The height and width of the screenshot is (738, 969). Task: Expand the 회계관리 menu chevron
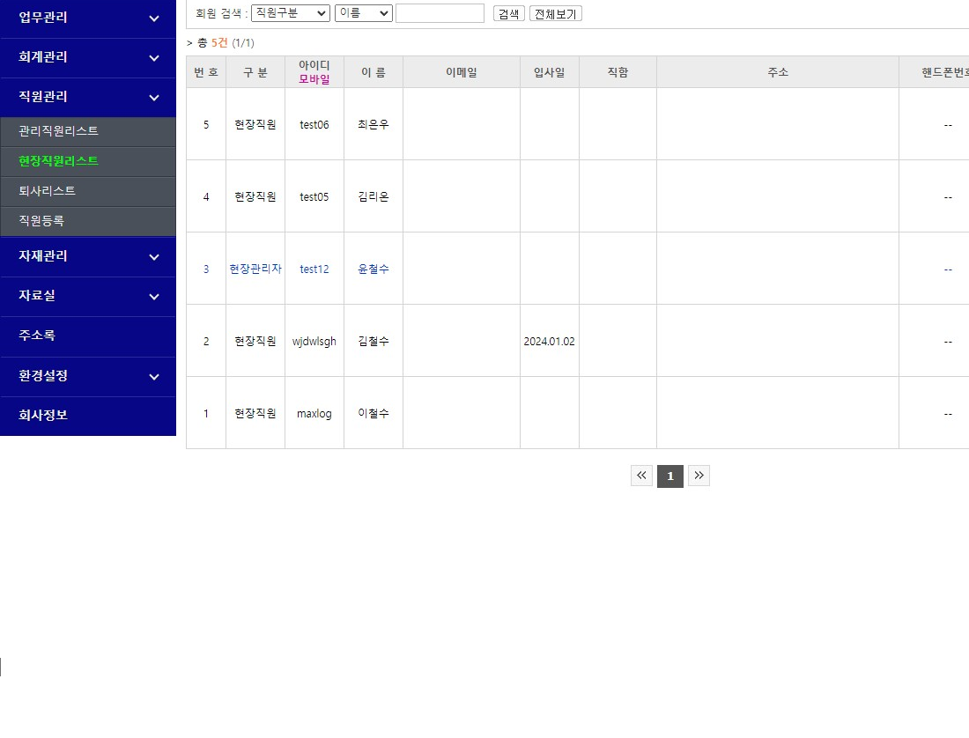154,58
